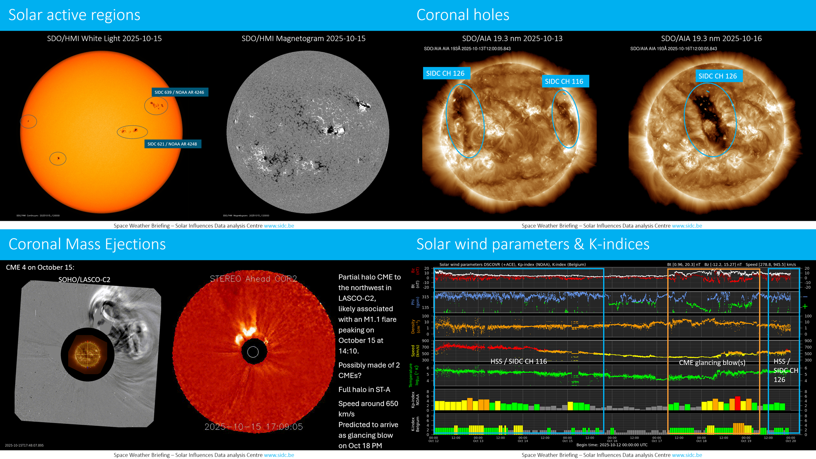This screenshot has width=816, height=459.
Task: Open www.sidc.be link under Coronal holes panel
Action: 687,226
